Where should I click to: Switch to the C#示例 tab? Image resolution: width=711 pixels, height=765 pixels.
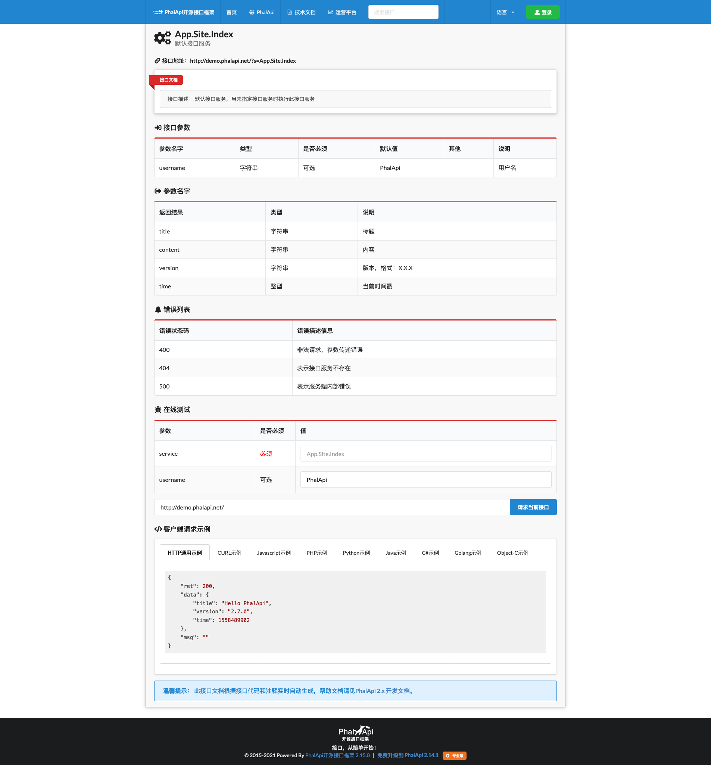(430, 552)
